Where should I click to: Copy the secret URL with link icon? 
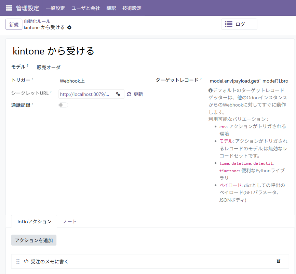coord(118,94)
